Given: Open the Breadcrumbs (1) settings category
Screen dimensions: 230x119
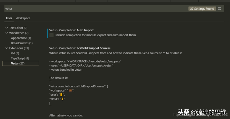Looking at the screenshot, I should pos(22,43).
